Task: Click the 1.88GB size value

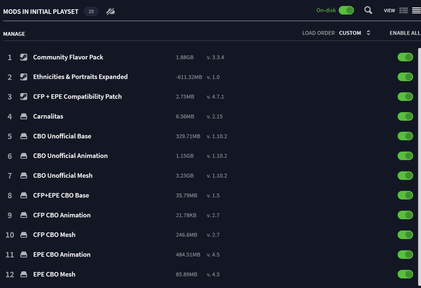Action: click(185, 57)
